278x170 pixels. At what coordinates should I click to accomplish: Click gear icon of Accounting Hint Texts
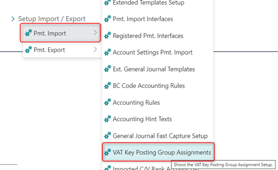click(108, 119)
